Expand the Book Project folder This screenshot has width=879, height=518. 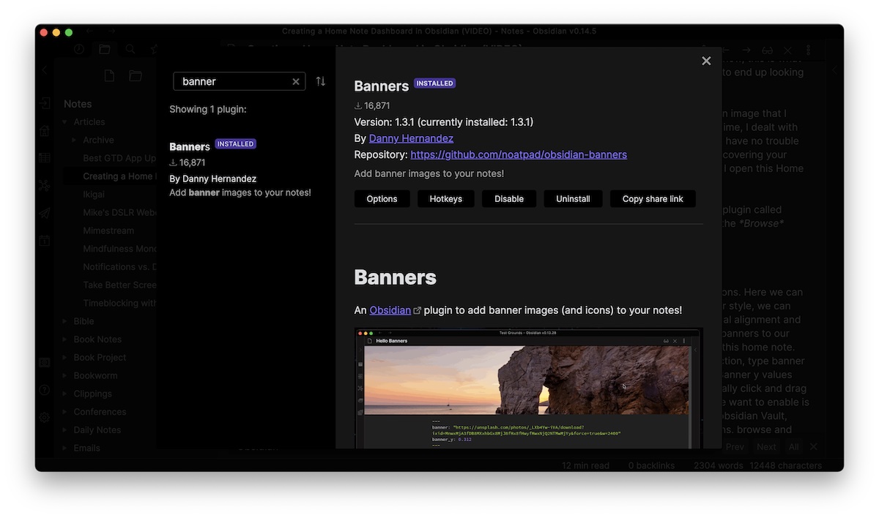64,358
